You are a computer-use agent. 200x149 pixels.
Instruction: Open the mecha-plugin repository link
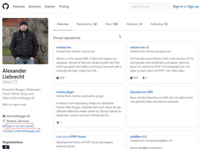click(x=65, y=92)
